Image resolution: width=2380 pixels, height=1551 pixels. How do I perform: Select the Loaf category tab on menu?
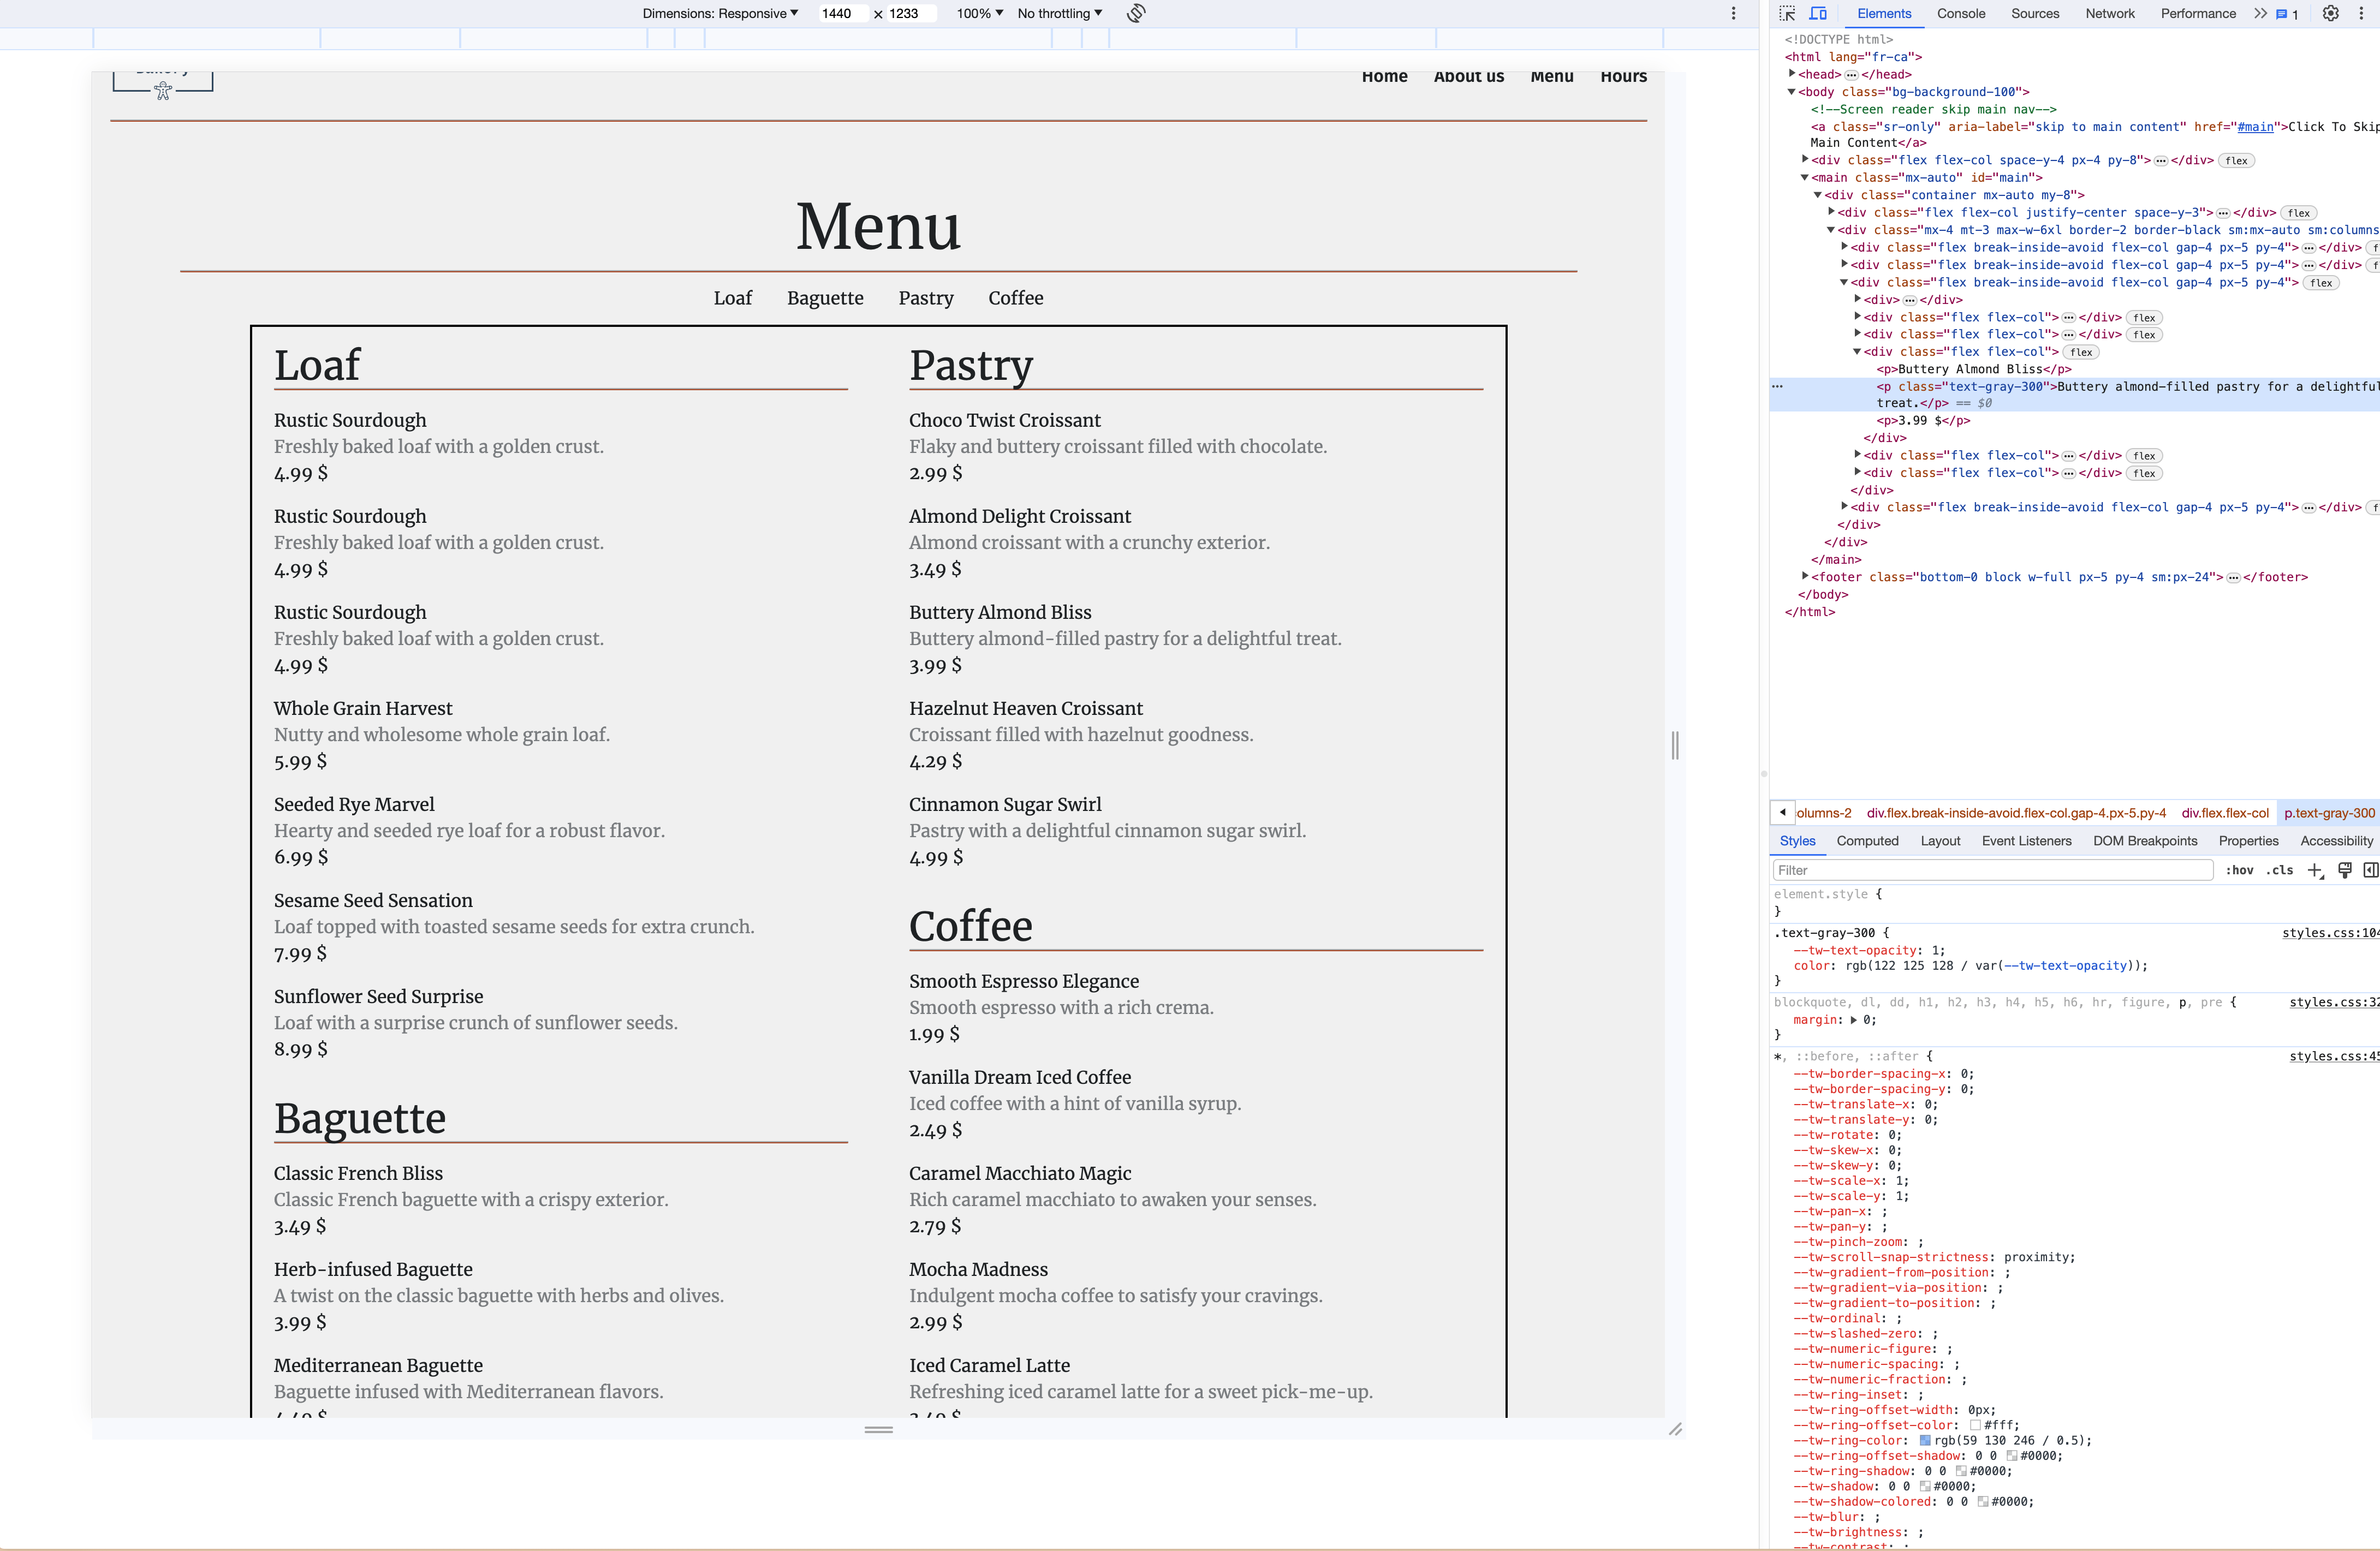point(732,297)
